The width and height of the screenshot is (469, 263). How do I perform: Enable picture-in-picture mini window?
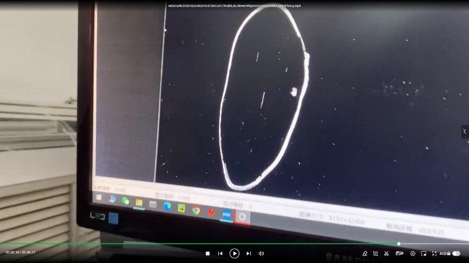[x=424, y=253]
